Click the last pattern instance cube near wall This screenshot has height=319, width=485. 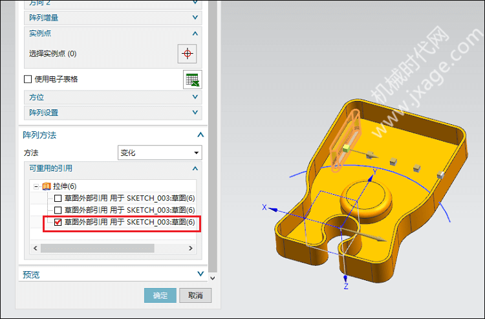pyautogui.click(x=440, y=175)
